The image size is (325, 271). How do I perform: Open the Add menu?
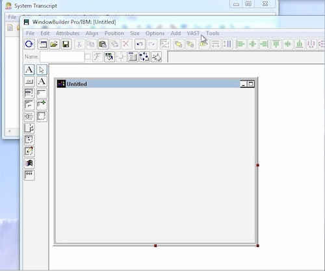175,33
